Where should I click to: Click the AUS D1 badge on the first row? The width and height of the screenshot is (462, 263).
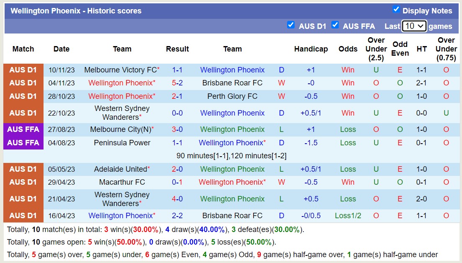pyautogui.click(x=23, y=70)
